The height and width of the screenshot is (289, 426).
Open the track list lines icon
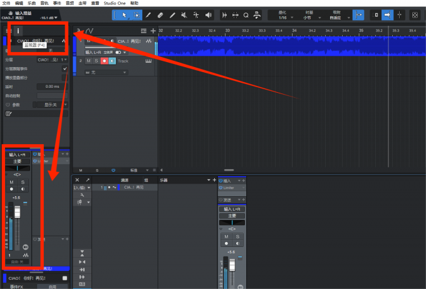pos(143,31)
